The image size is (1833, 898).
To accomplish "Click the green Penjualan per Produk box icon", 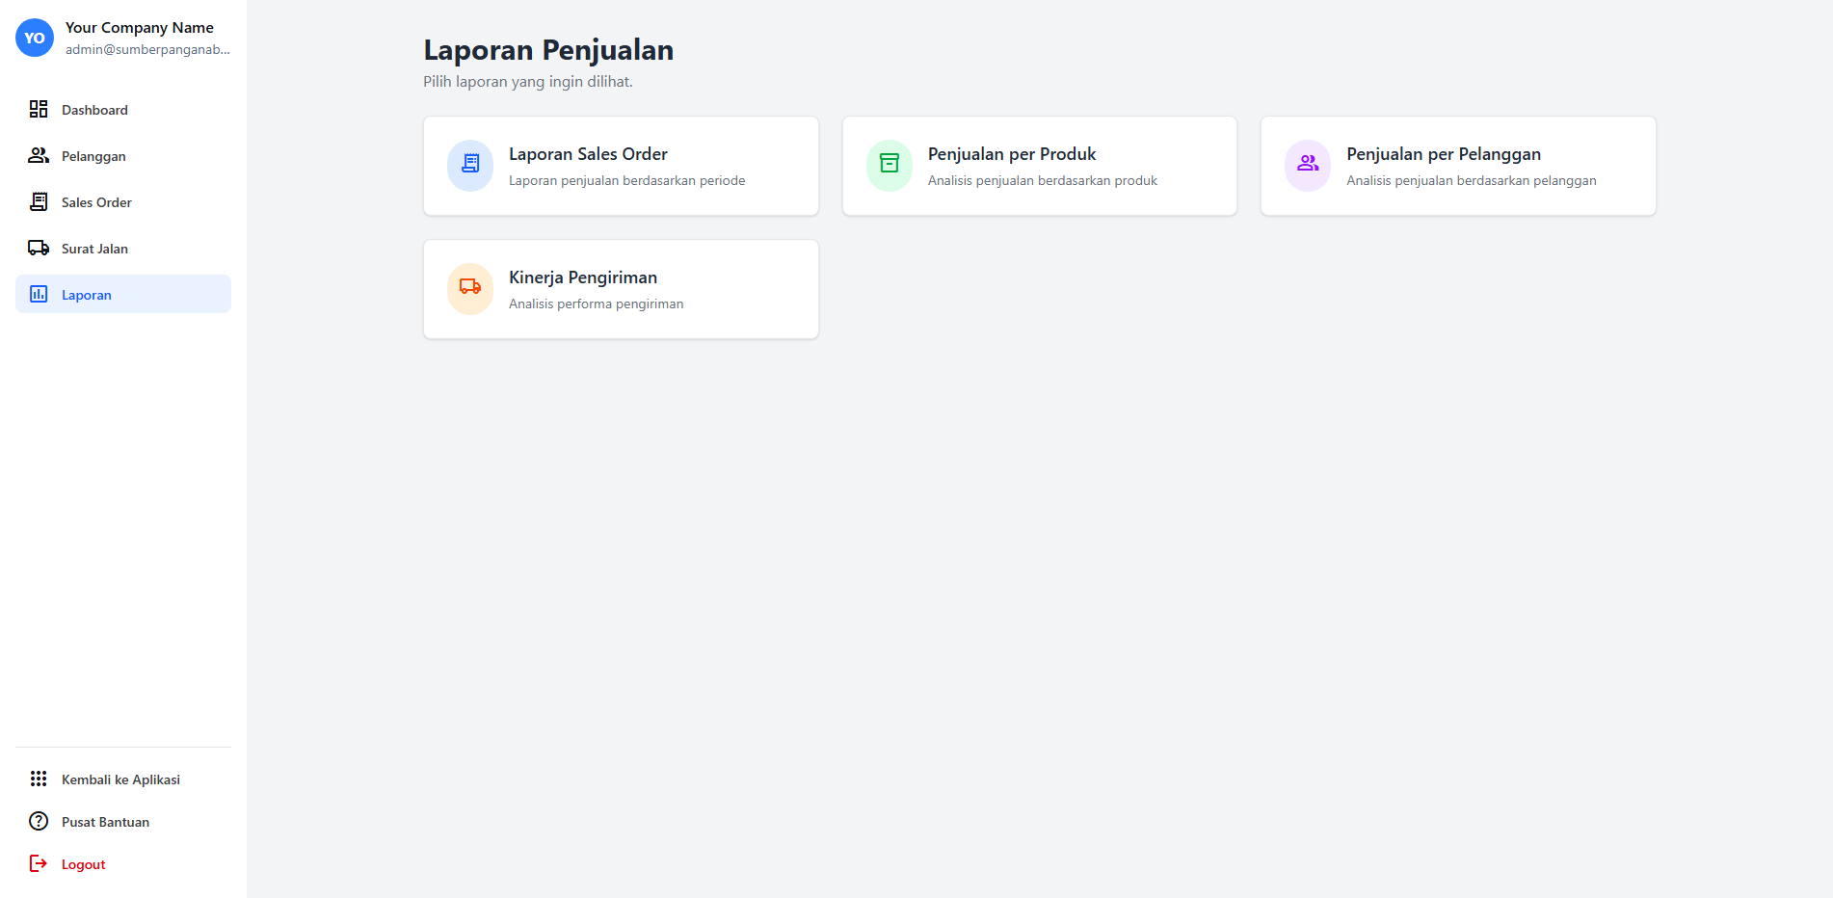I will (x=889, y=165).
